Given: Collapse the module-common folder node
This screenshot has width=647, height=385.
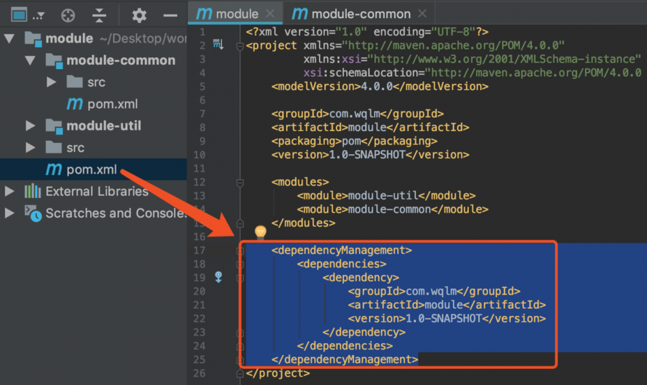Looking at the screenshot, I should click(x=30, y=61).
